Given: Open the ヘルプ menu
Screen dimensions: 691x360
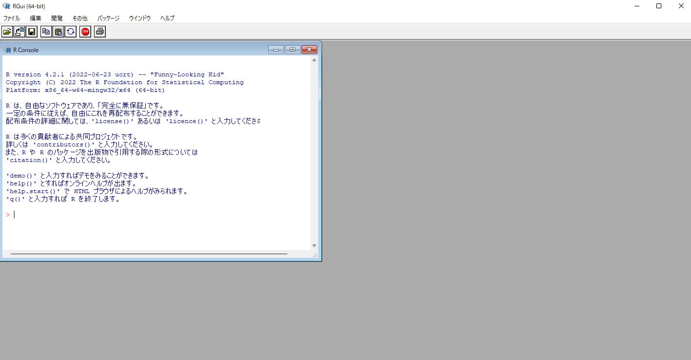Looking at the screenshot, I should click(168, 18).
